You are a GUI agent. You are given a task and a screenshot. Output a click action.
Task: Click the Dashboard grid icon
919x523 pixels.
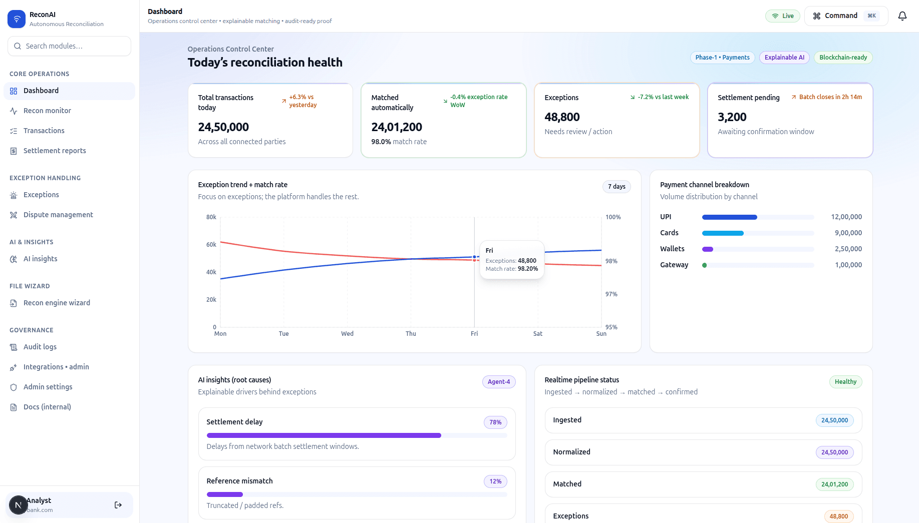point(14,91)
